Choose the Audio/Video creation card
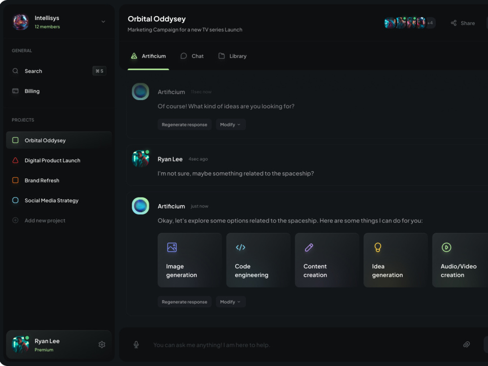 click(x=460, y=260)
